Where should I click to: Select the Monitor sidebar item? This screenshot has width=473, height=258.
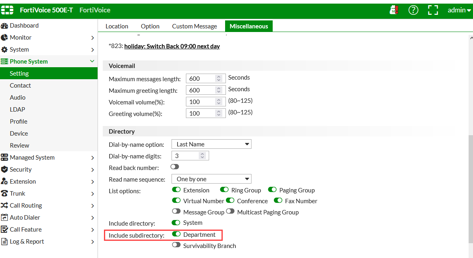coord(20,37)
